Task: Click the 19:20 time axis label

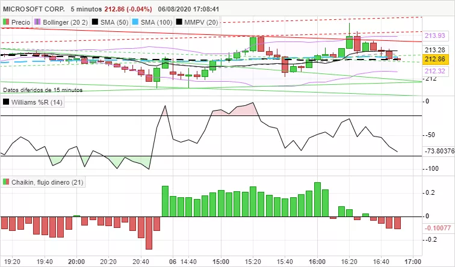Action: [13, 262]
